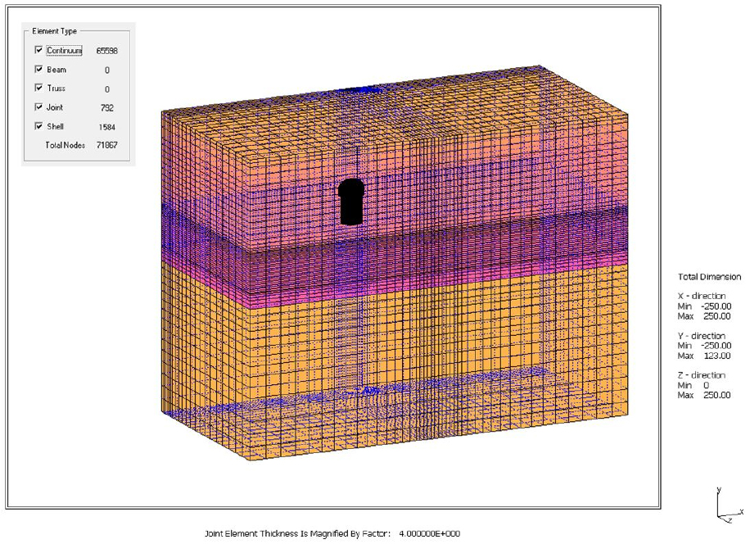Select the Total Dimension heading
750x544 pixels.
click(708, 277)
